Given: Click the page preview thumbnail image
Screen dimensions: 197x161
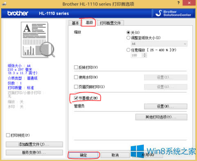Looking at the screenshot, I should point(38,40).
